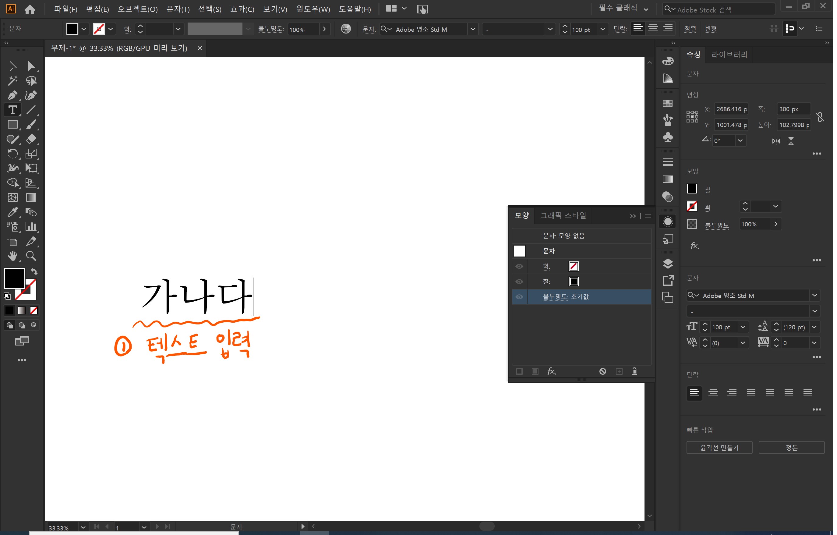Toggle visibility of 불투명도 초기값 row
The height and width of the screenshot is (535, 837).
click(x=519, y=297)
